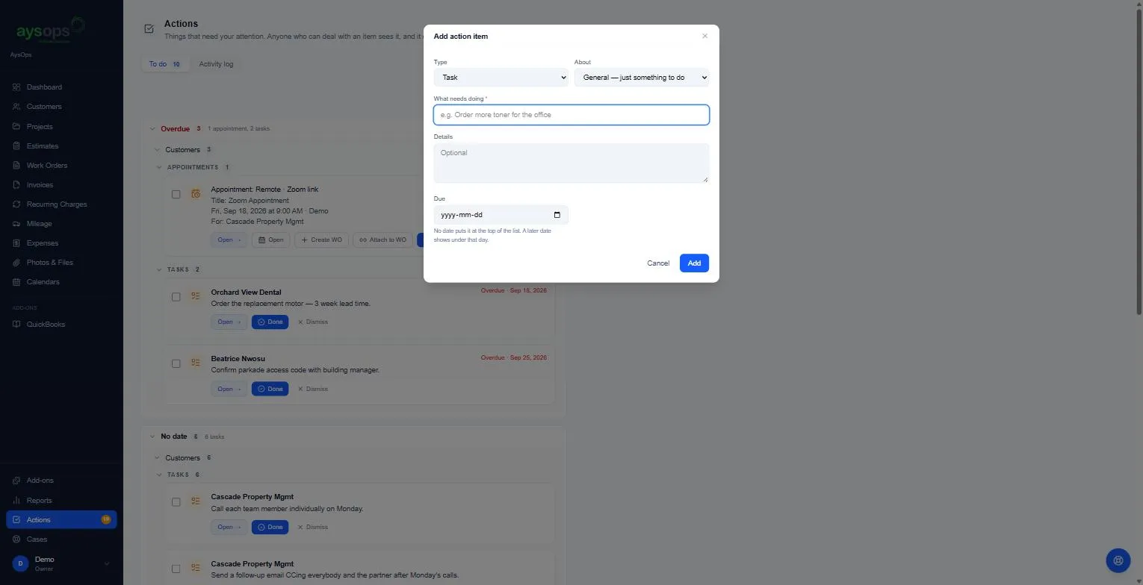Expand the Demo user menu chevron
1143x585 pixels.
click(x=106, y=564)
